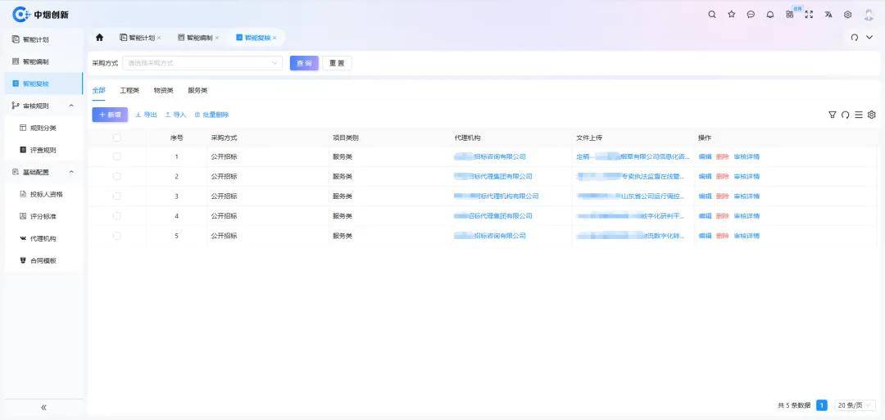Click the table column settings gear icon
Viewport: 885px width, 420px height.
point(872,115)
